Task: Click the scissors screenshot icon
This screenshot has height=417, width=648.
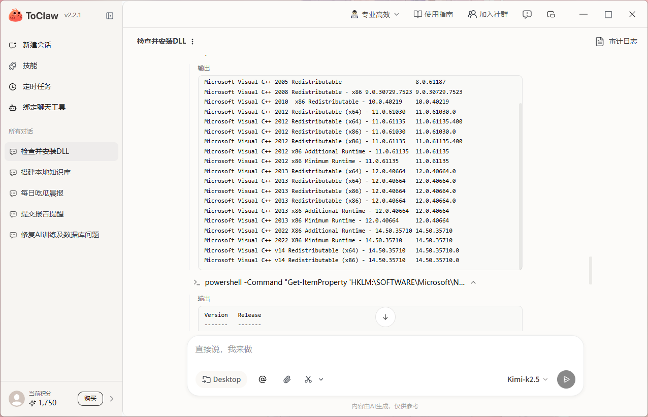Action: 308,379
